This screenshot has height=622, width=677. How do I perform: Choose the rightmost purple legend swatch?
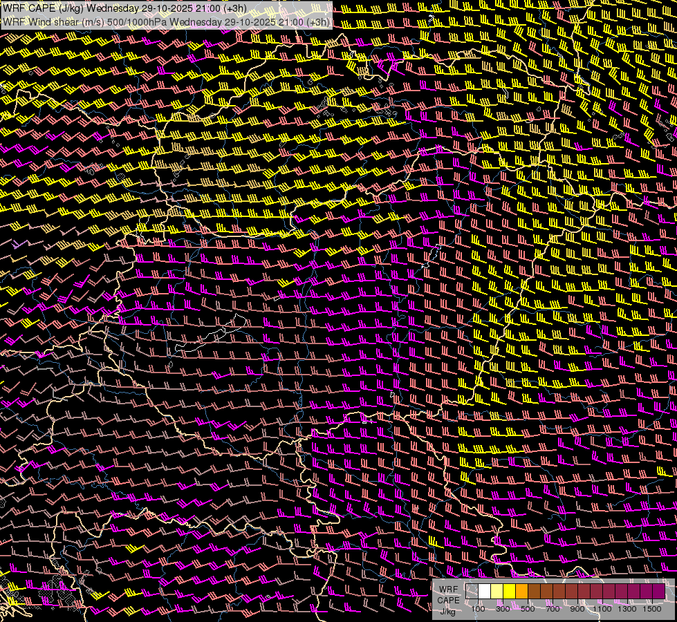[x=659, y=592]
